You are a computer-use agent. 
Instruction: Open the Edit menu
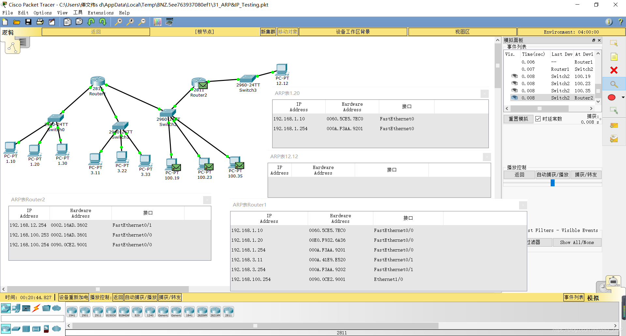pos(23,13)
